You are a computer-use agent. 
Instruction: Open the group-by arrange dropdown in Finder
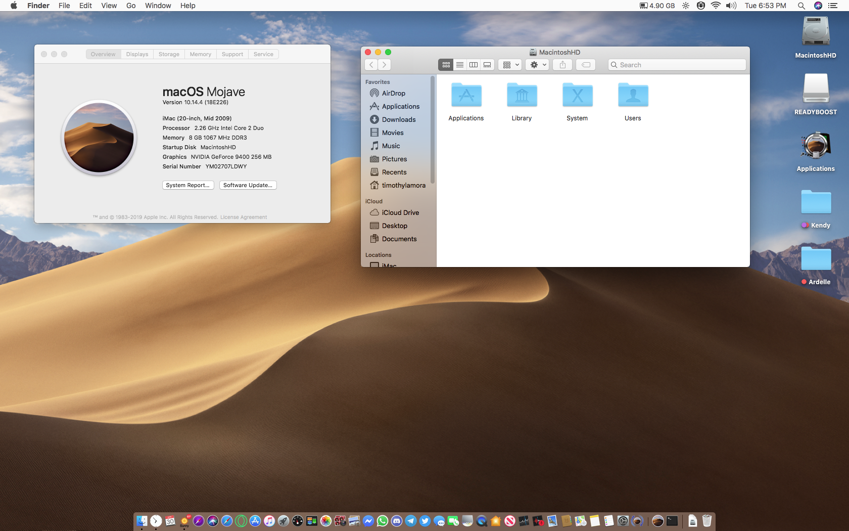point(509,65)
